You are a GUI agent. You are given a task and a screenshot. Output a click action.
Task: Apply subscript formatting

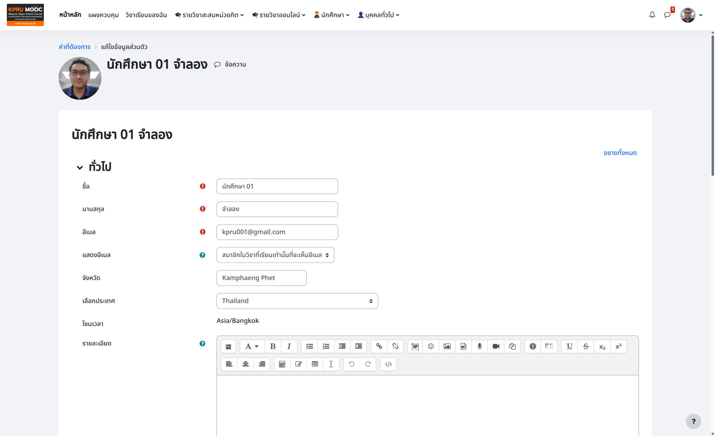coord(602,347)
